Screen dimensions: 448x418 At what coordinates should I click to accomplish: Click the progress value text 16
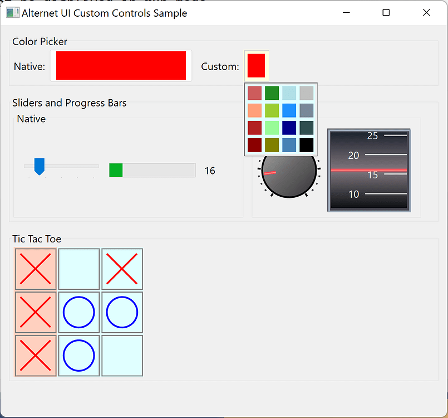pyautogui.click(x=210, y=171)
